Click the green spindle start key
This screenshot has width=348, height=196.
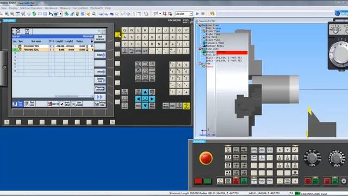pos(315,181)
